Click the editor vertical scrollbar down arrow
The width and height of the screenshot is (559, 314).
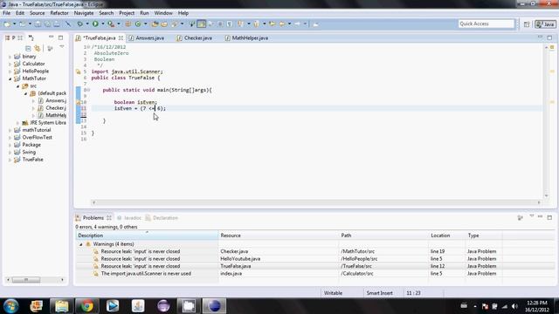(546, 195)
